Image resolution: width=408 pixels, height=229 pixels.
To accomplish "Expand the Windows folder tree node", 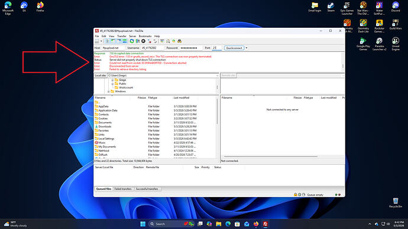I will 109,91.
